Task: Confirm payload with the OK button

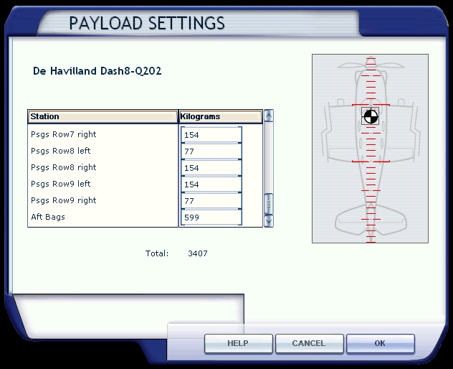Action: click(x=380, y=344)
